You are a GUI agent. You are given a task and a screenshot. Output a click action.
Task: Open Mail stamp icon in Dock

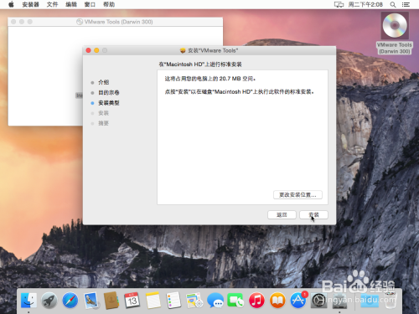point(91,301)
